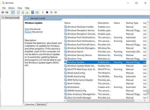
Task: Sort by the Description column header
Action: click(105, 23)
